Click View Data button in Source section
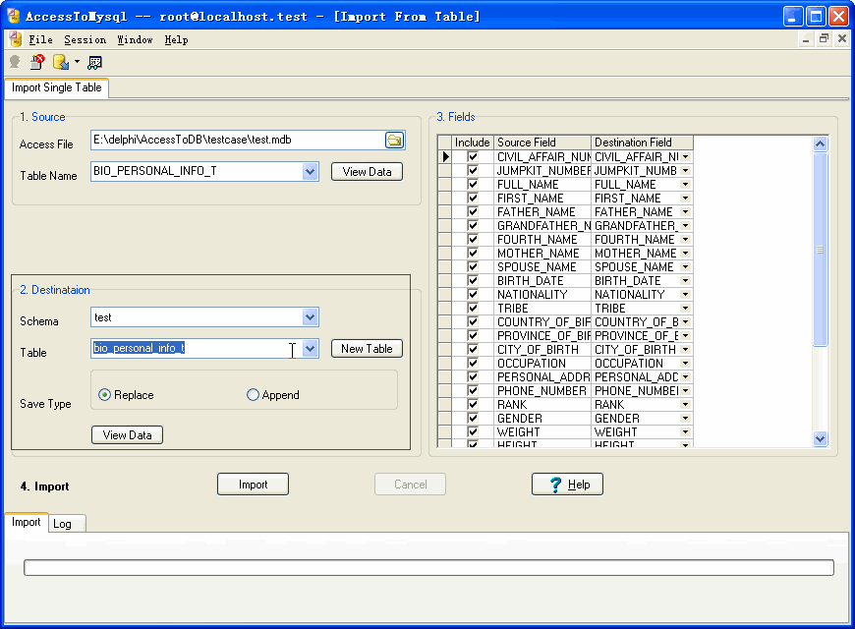This screenshot has width=855, height=629. point(367,172)
